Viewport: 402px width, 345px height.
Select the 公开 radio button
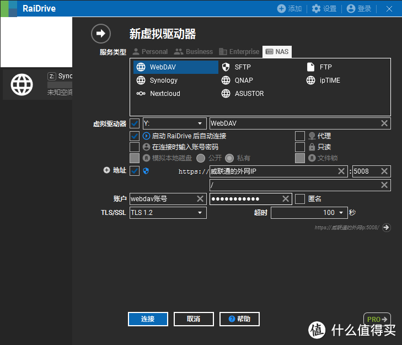tap(201, 158)
